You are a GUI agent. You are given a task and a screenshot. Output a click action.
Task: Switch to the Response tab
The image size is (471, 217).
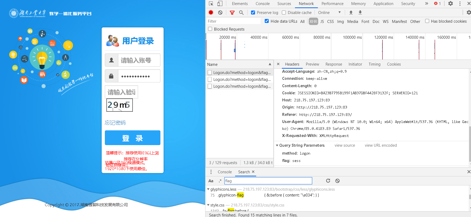click(x=333, y=64)
